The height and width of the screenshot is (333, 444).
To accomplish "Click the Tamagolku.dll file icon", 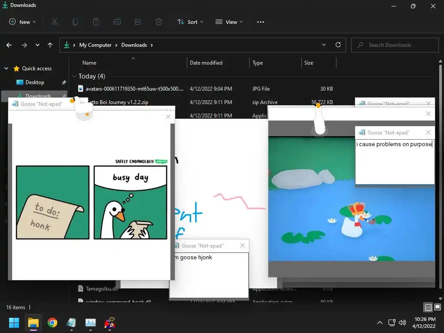I will (x=81, y=288).
